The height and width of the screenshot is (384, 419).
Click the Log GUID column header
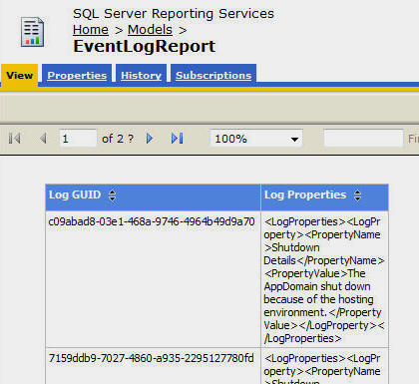tap(153, 197)
